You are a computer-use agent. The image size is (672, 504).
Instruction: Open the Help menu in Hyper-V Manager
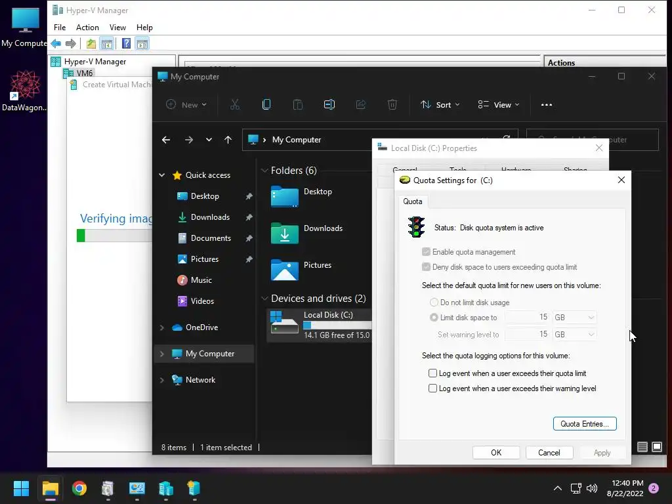click(144, 28)
